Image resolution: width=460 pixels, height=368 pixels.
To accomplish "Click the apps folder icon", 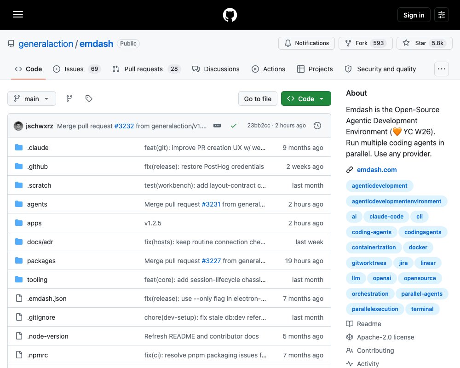I will coord(19,223).
